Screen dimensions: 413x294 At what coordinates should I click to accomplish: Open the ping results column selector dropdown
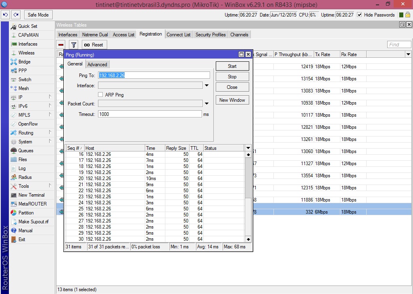pos(248,148)
